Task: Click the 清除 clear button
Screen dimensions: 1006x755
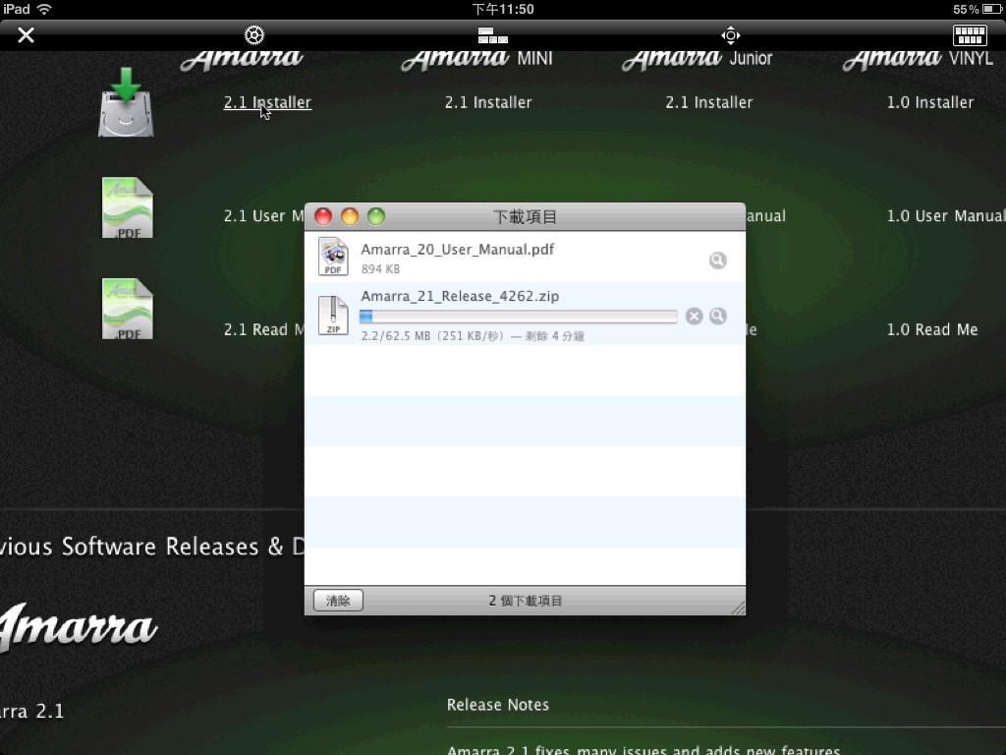Action: tap(338, 601)
